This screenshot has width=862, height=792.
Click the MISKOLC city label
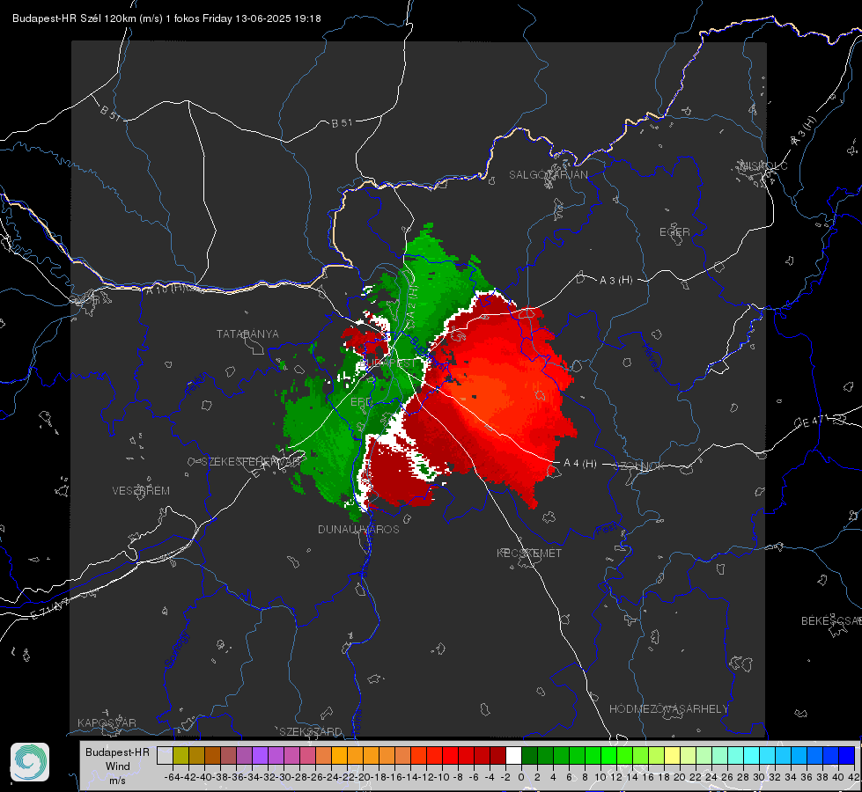tap(763, 165)
